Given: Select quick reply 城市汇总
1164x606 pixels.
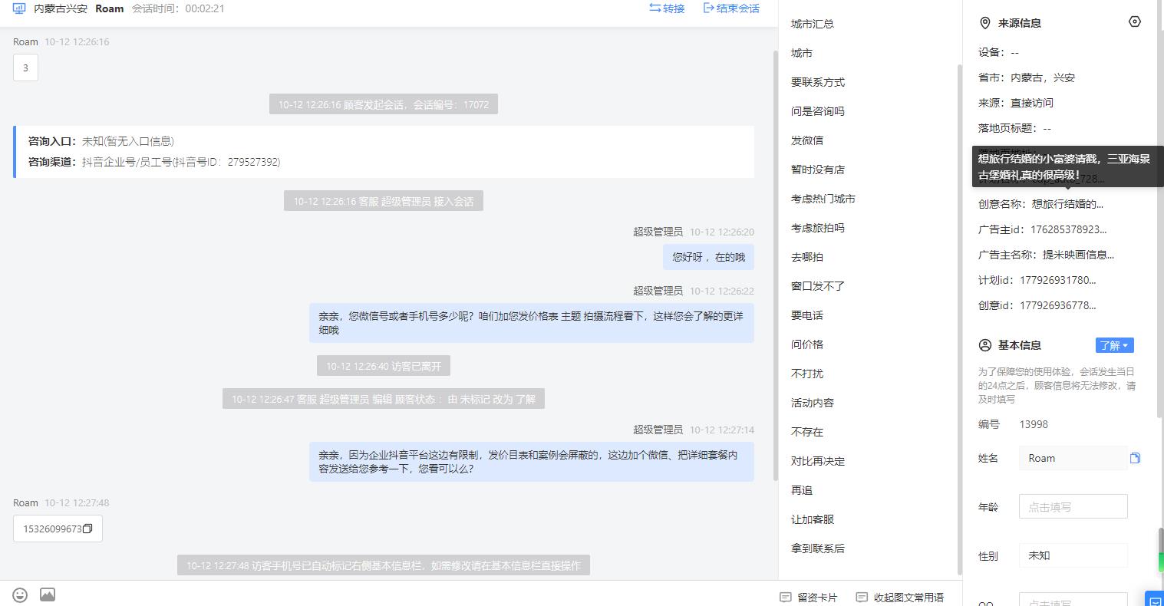Looking at the screenshot, I should point(813,24).
